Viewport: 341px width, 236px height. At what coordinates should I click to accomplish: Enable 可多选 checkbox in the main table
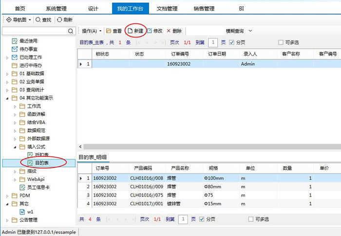pos(281,42)
